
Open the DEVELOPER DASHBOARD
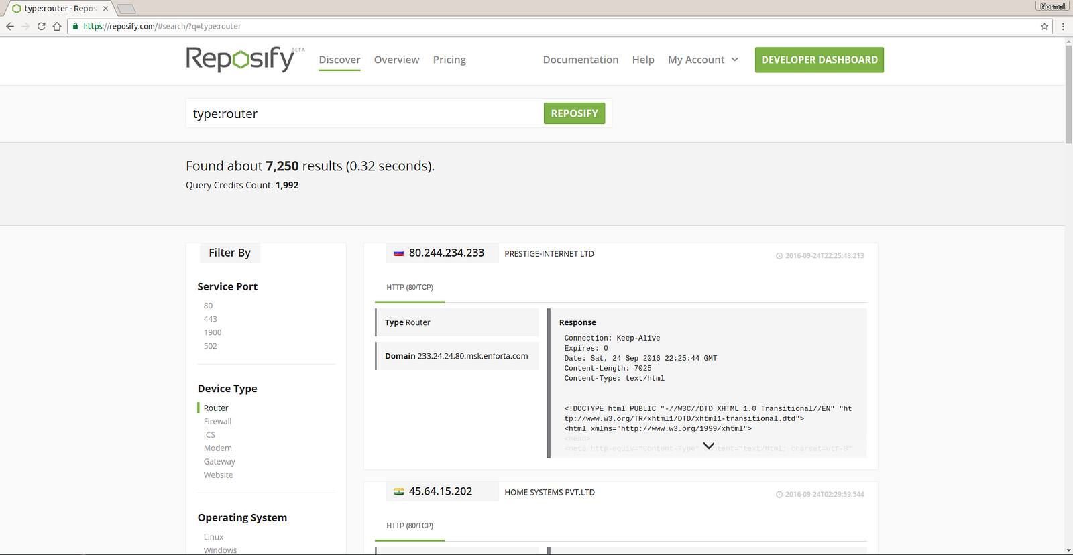[x=819, y=60]
